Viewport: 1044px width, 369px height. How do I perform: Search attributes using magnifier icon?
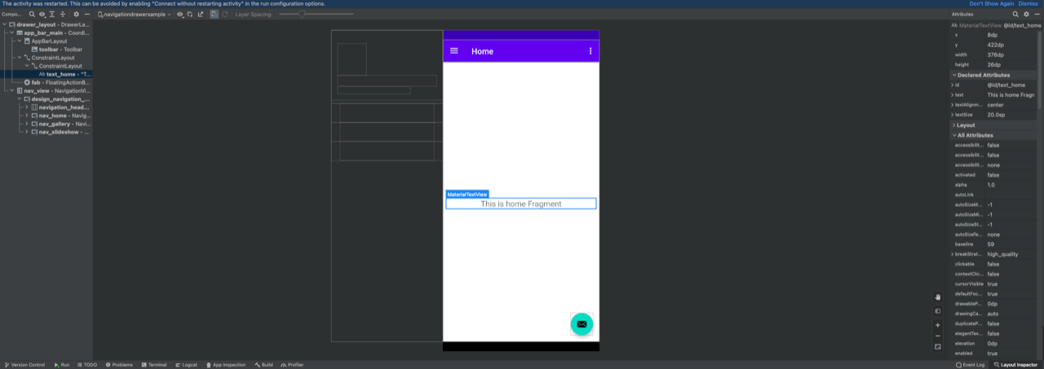[x=1015, y=15]
